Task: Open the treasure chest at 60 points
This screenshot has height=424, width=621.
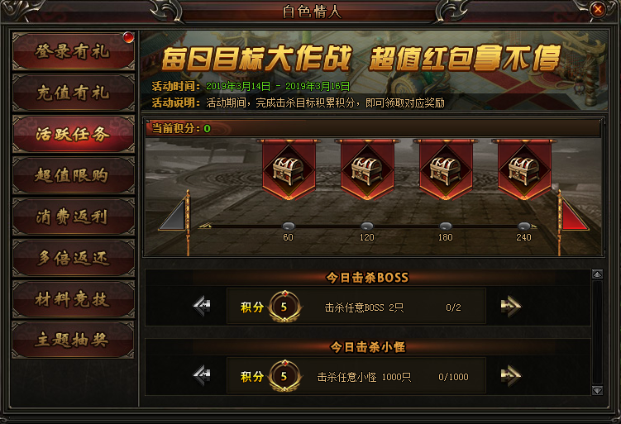Action: 289,169
